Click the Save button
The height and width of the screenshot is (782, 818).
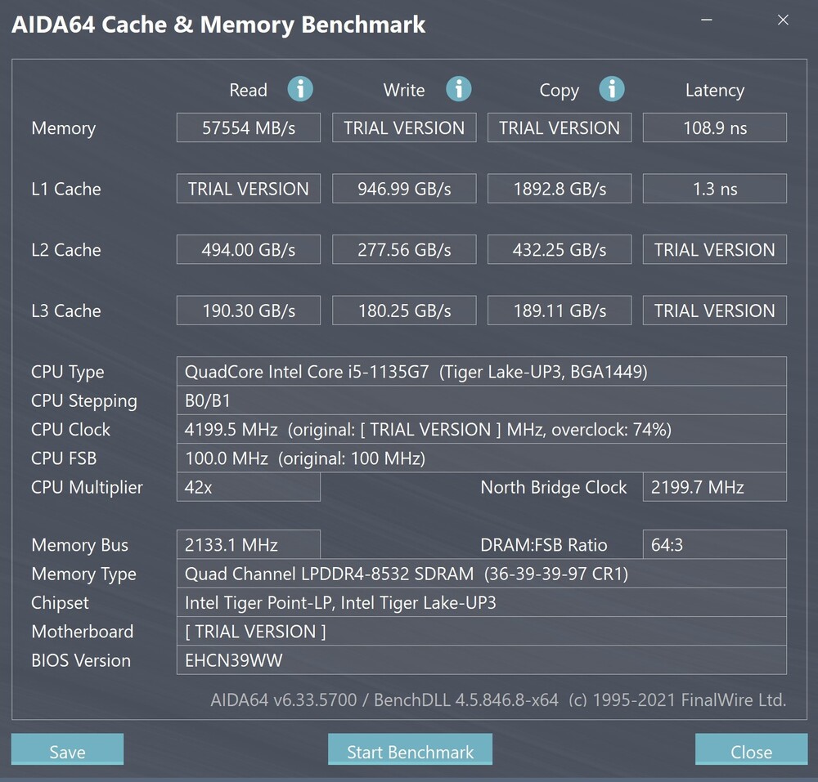[67, 750]
